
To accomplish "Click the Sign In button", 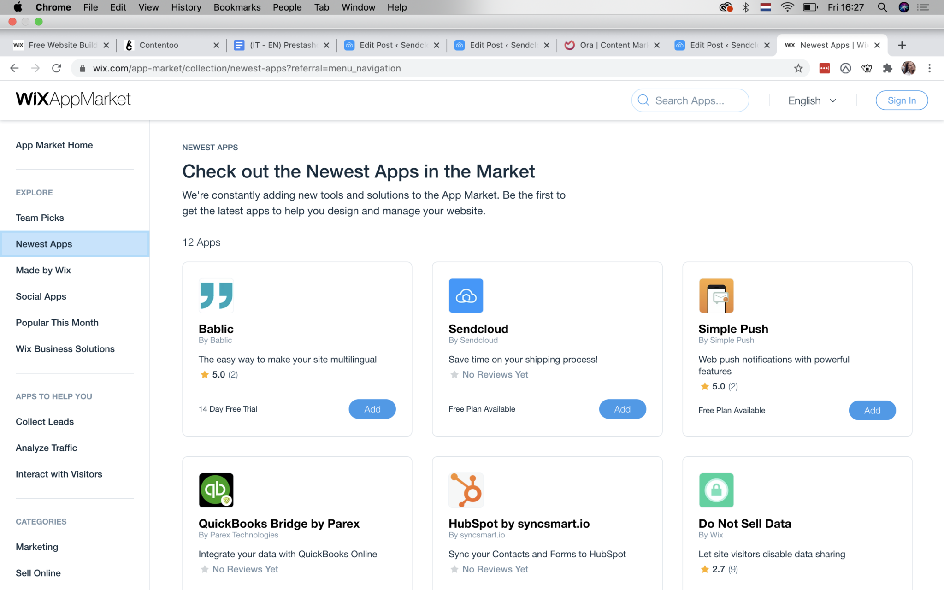I will click(x=902, y=100).
